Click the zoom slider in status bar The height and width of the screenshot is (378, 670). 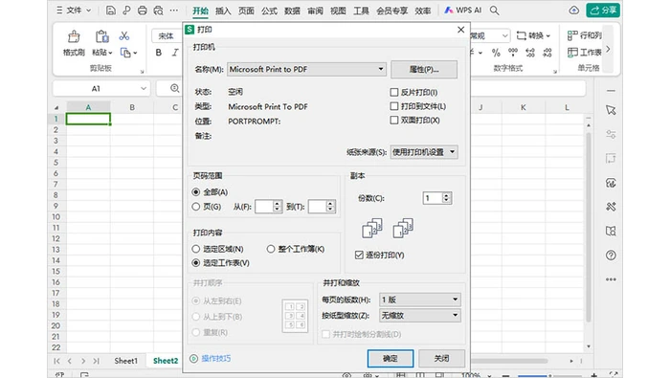(549, 375)
